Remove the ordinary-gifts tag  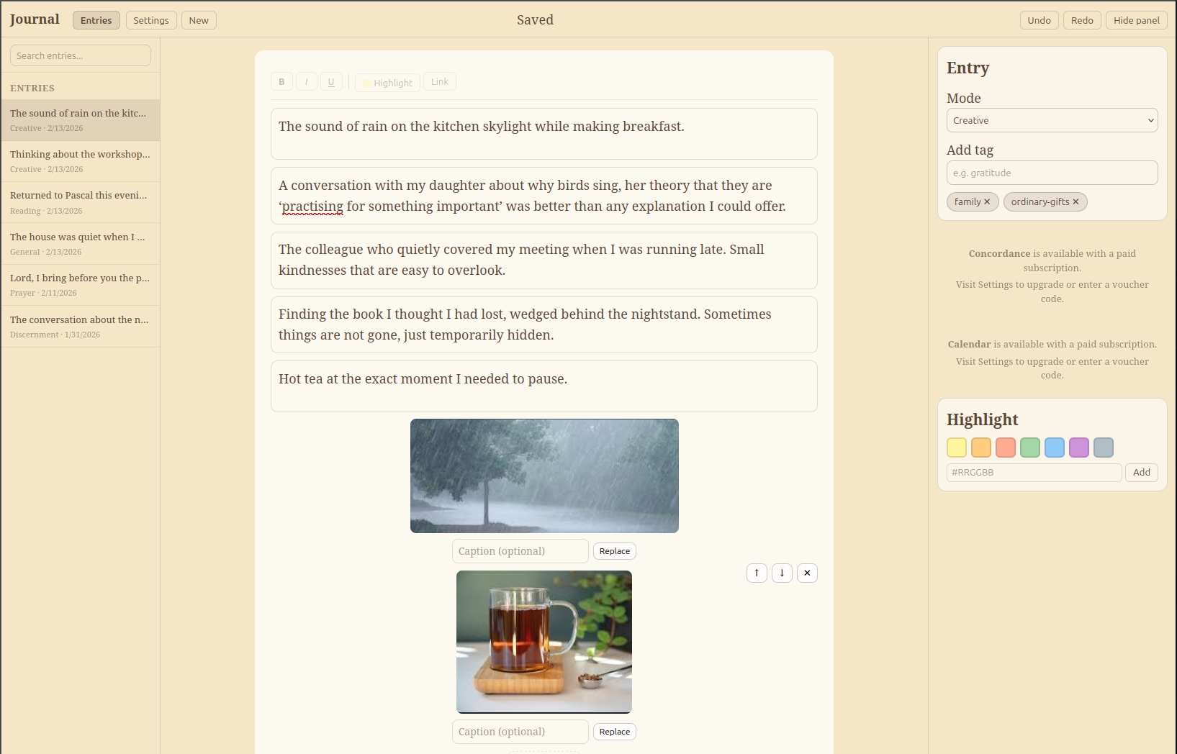pos(1075,202)
